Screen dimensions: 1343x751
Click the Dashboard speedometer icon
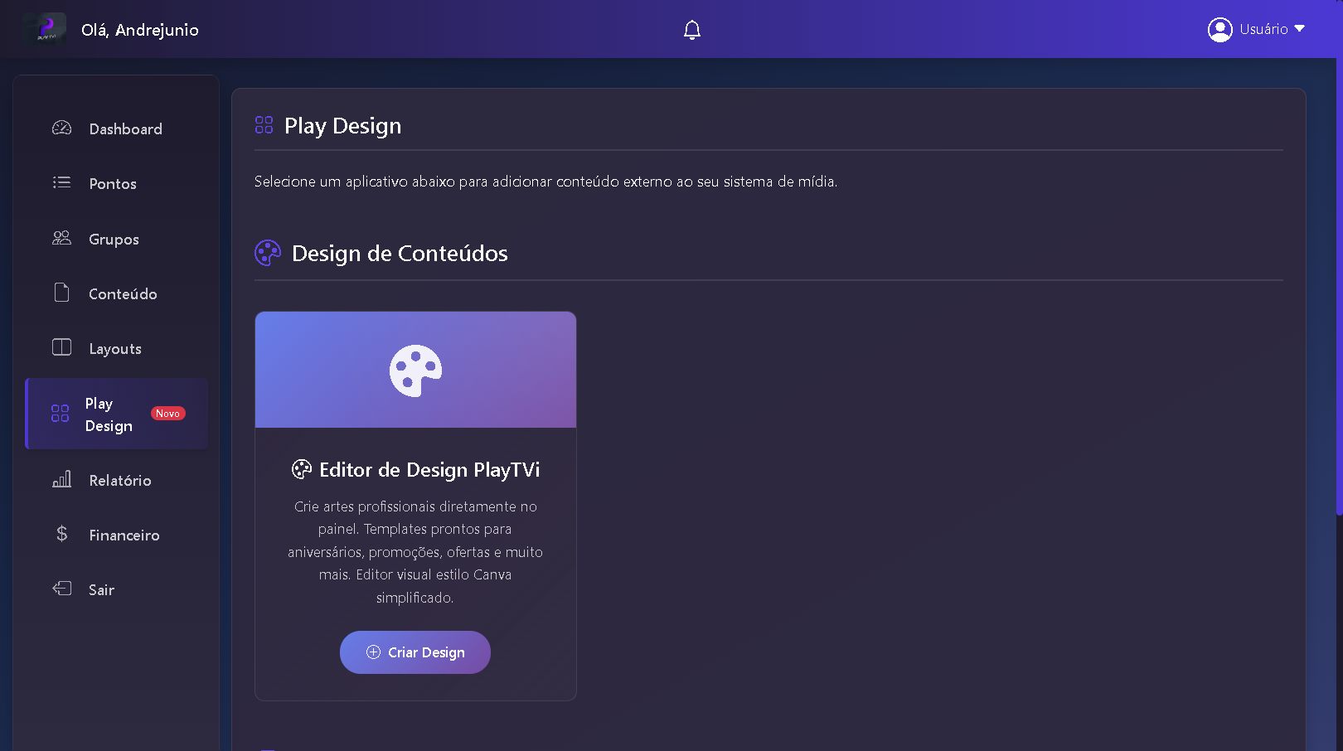click(x=62, y=128)
